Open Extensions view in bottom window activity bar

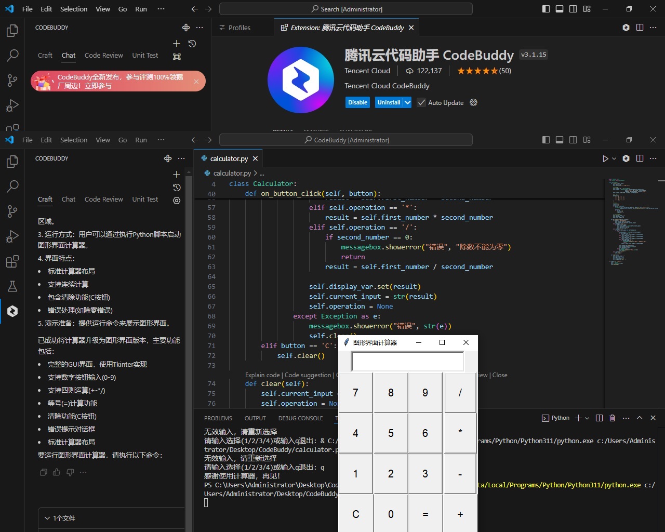tap(12, 261)
